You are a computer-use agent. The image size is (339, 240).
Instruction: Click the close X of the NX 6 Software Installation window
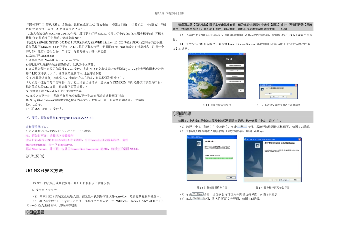coord(244,54)
